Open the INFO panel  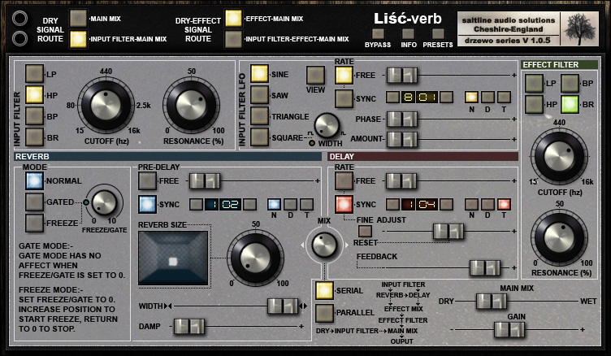[x=408, y=34]
